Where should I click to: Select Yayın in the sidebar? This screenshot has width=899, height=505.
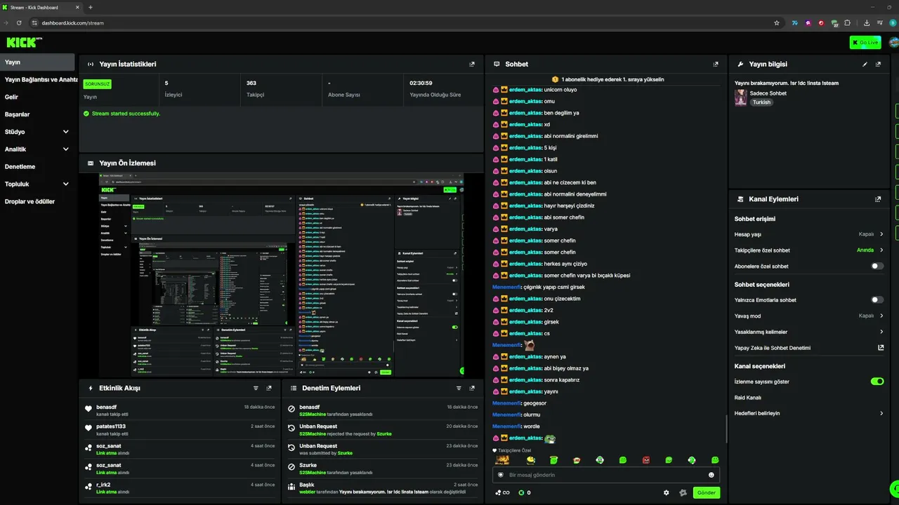(x=37, y=62)
